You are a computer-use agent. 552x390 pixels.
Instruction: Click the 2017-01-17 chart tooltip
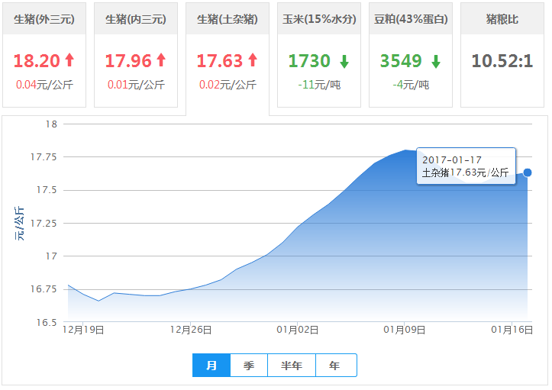click(466, 166)
